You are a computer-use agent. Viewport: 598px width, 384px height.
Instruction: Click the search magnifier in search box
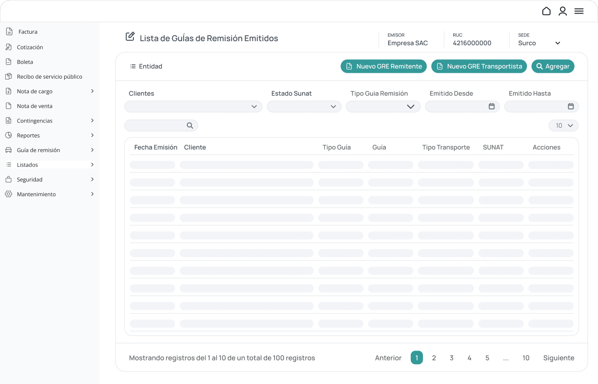point(190,126)
